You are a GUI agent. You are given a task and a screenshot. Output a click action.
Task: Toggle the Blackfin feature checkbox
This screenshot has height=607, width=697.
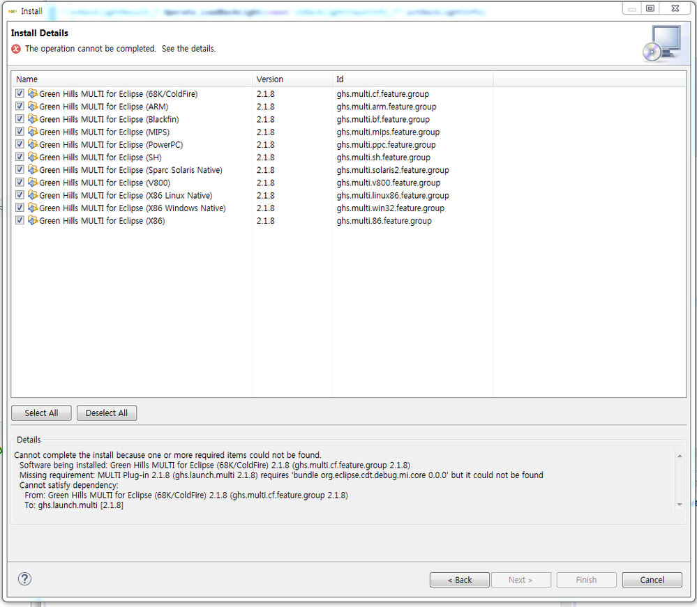point(20,118)
